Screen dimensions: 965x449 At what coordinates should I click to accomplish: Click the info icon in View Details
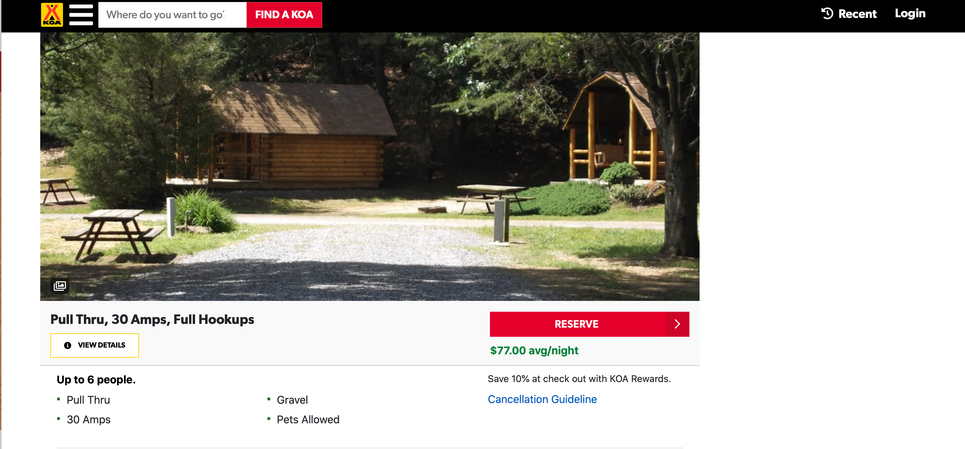pyautogui.click(x=67, y=345)
